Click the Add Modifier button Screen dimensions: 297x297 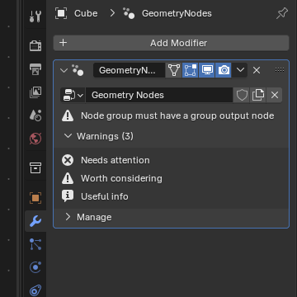pyautogui.click(x=171, y=43)
